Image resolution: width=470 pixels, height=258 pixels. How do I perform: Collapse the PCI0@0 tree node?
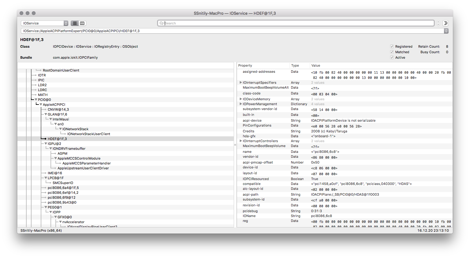point(36,100)
